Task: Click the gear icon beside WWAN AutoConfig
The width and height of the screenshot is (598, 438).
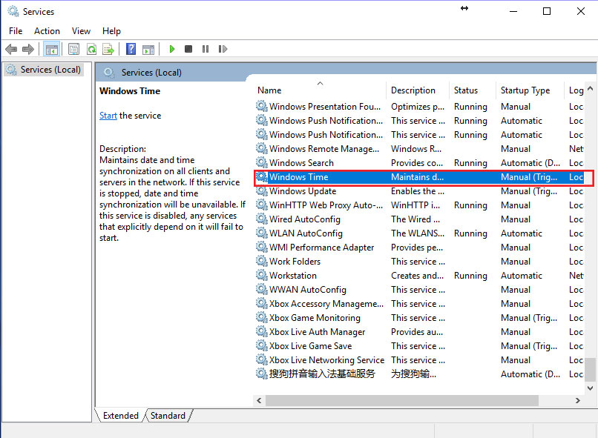Action: (262, 290)
